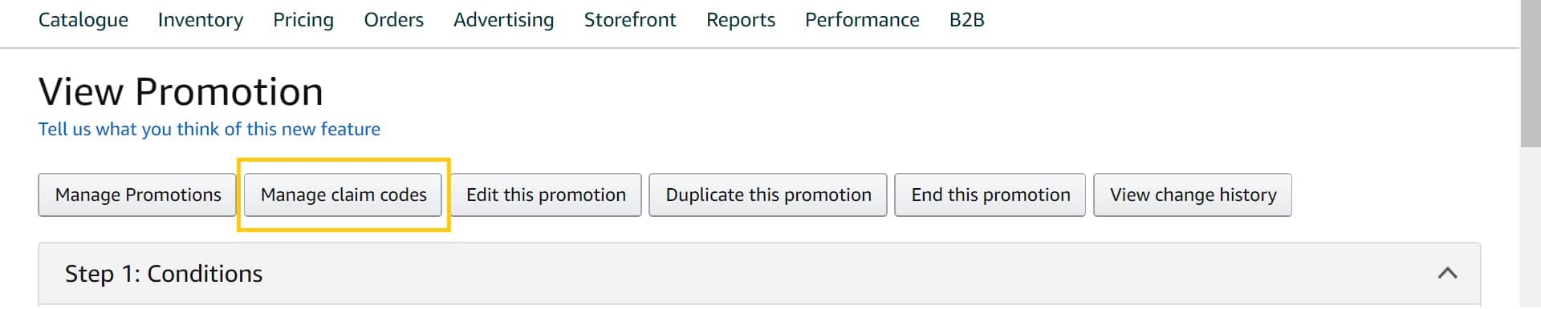Open the Inventory menu

(201, 20)
